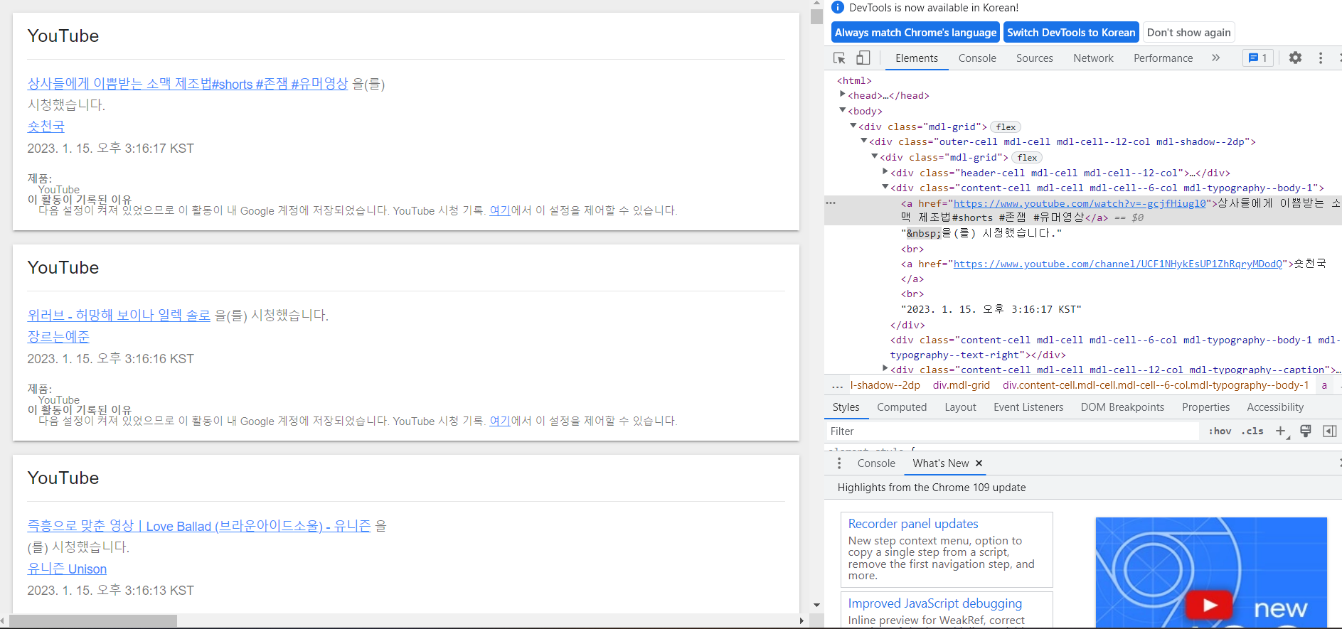The height and width of the screenshot is (629, 1342).
Task: Switch to the Elements tab
Action: [x=916, y=58]
